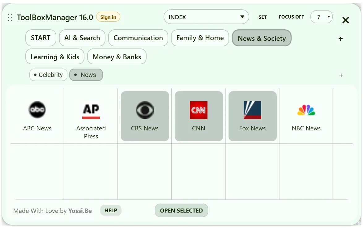Screen dimensions: 363x228
Task: Choose the News subcategory
Action: (86, 75)
